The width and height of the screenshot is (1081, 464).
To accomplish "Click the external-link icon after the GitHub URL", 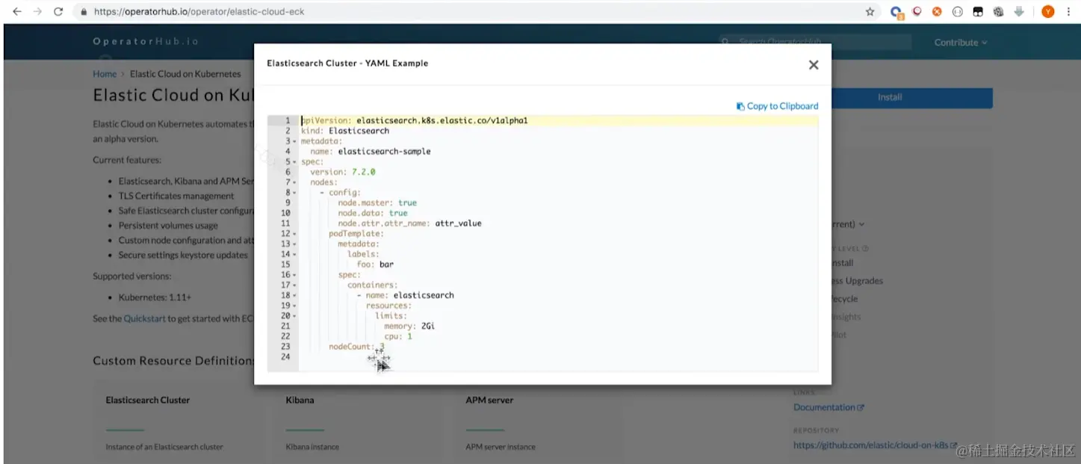I will click(x=953, y=446).
